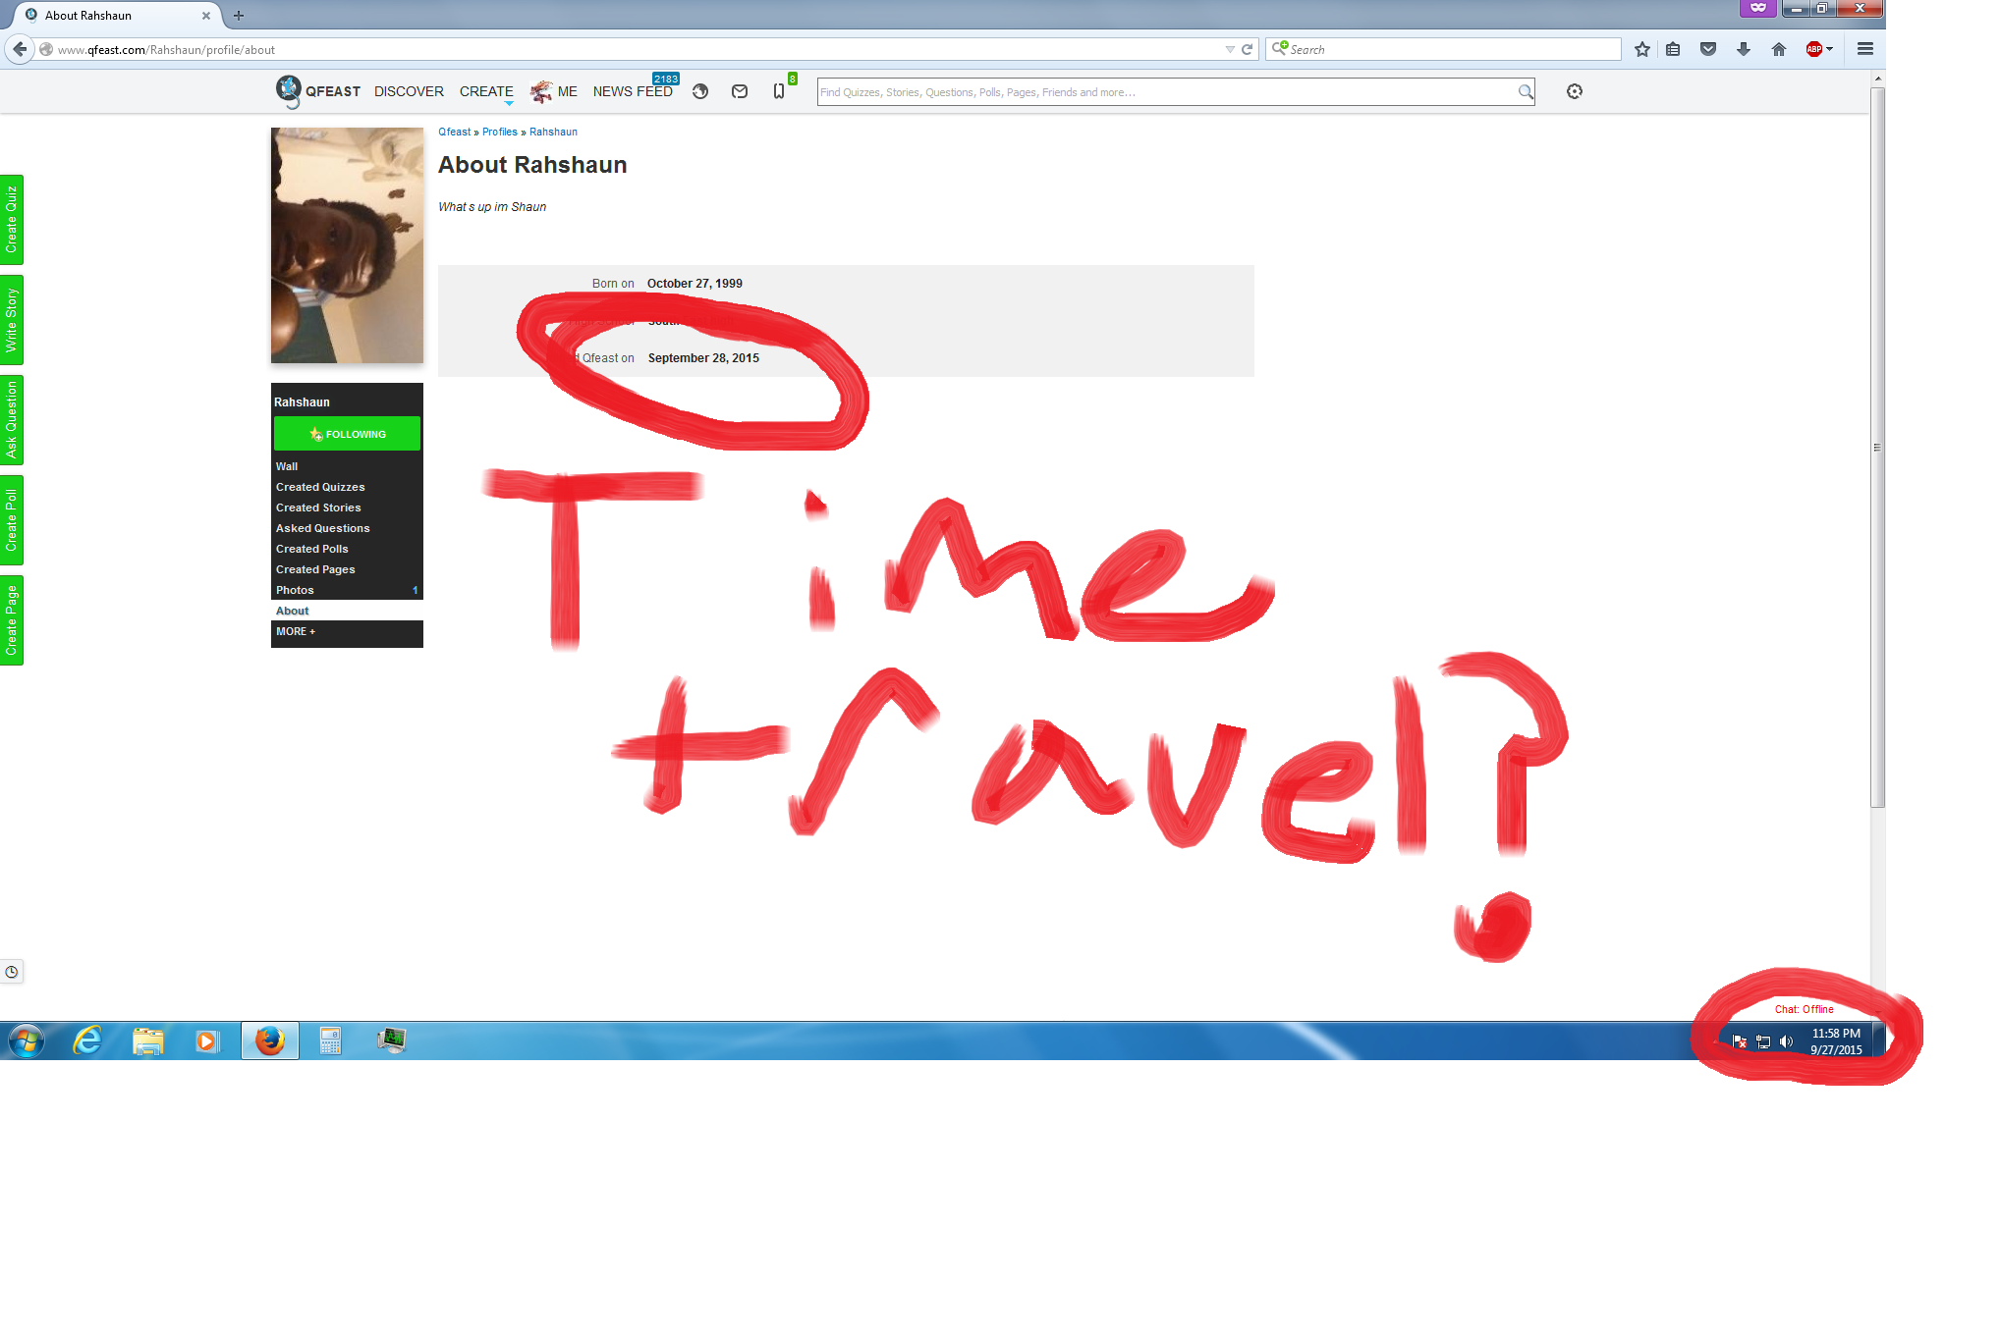2000x1335 pixels.
Task: Click the Profiles breadcrumb link
Action: pos(499,133)
